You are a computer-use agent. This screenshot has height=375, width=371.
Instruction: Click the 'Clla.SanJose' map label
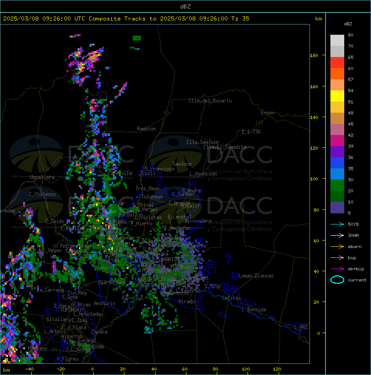(x=202, y=142)
